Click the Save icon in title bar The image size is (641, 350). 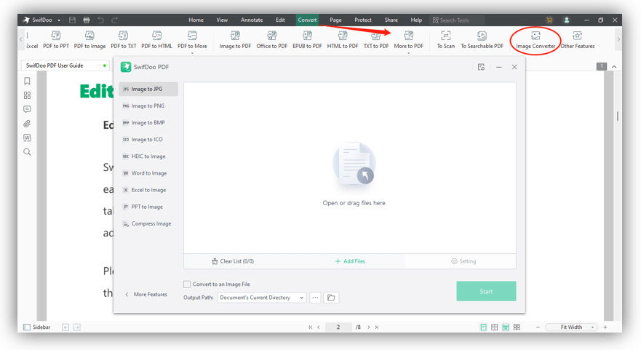tap(72, 20)
